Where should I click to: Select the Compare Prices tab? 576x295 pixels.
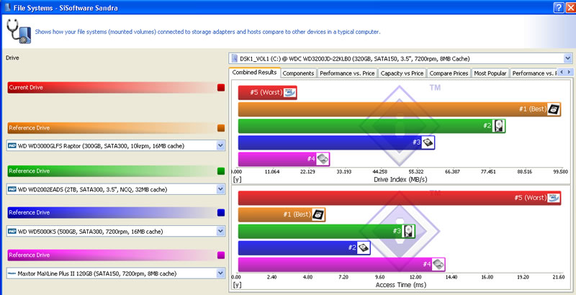pos(449,73)
